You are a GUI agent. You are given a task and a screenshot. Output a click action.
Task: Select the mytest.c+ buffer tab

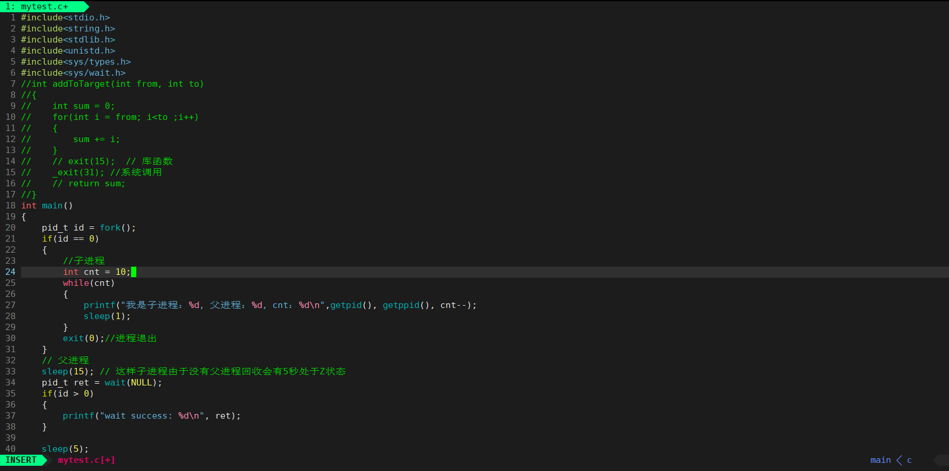44,6
